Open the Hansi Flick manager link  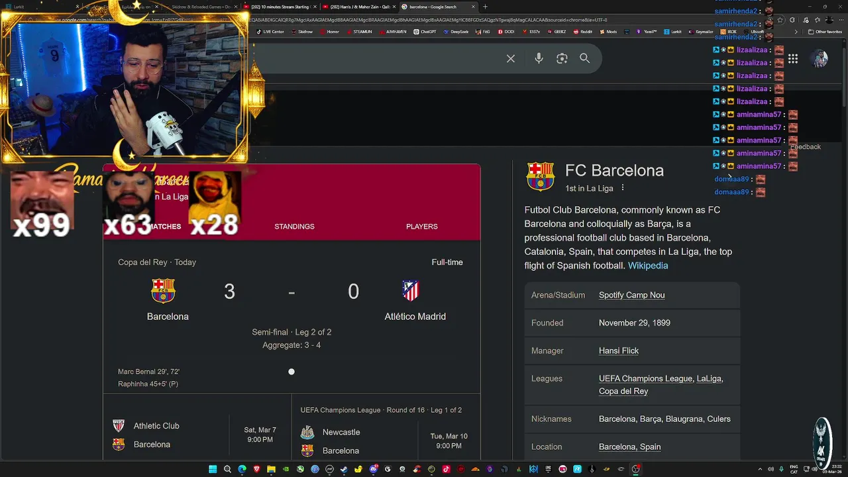point(619,350)
